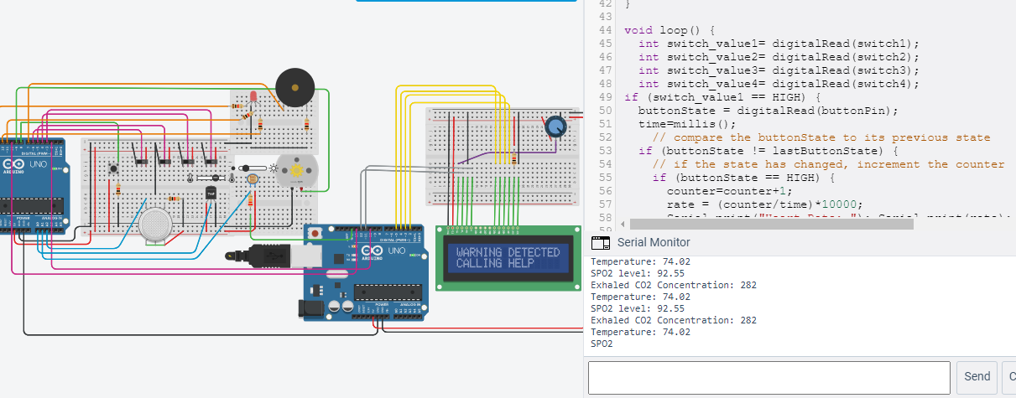1016x398 pixels.
Task: Click the reset button on the center Arduino
Action: [315, 233]
